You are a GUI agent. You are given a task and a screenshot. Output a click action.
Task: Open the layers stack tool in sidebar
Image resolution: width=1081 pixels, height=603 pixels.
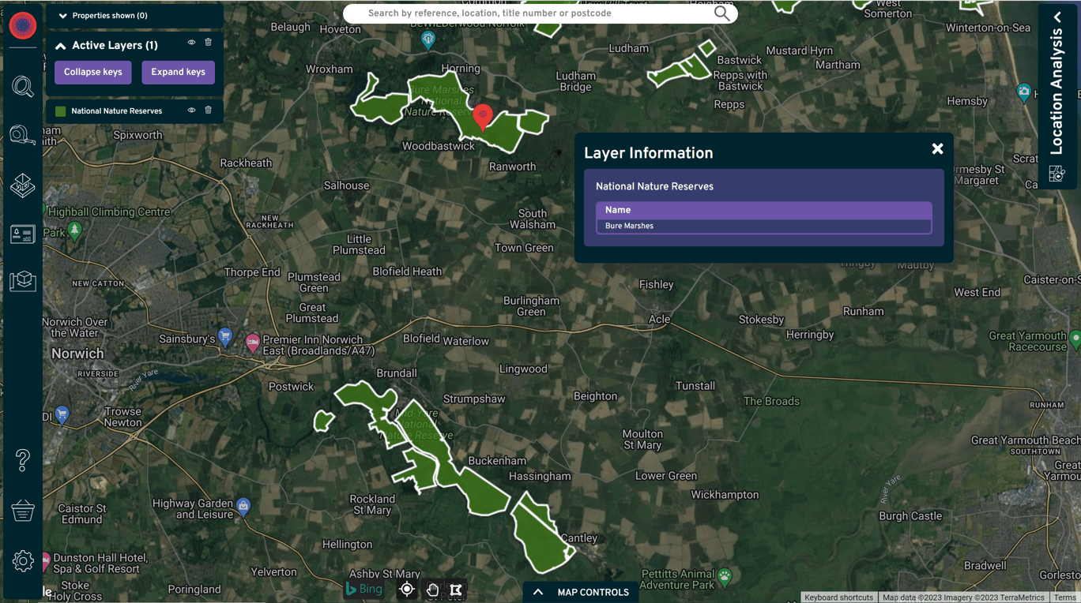tap(22, 186)
